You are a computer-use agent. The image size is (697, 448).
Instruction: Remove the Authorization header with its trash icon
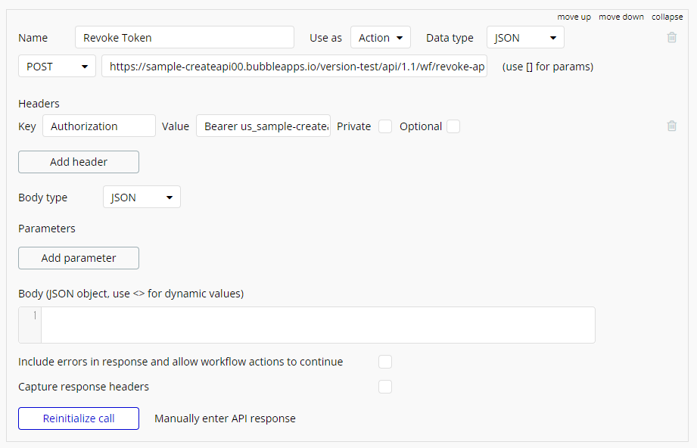[672, 126]
